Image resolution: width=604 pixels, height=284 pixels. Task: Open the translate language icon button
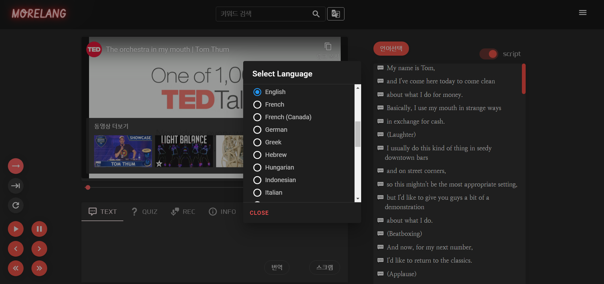tap(336, 14)
